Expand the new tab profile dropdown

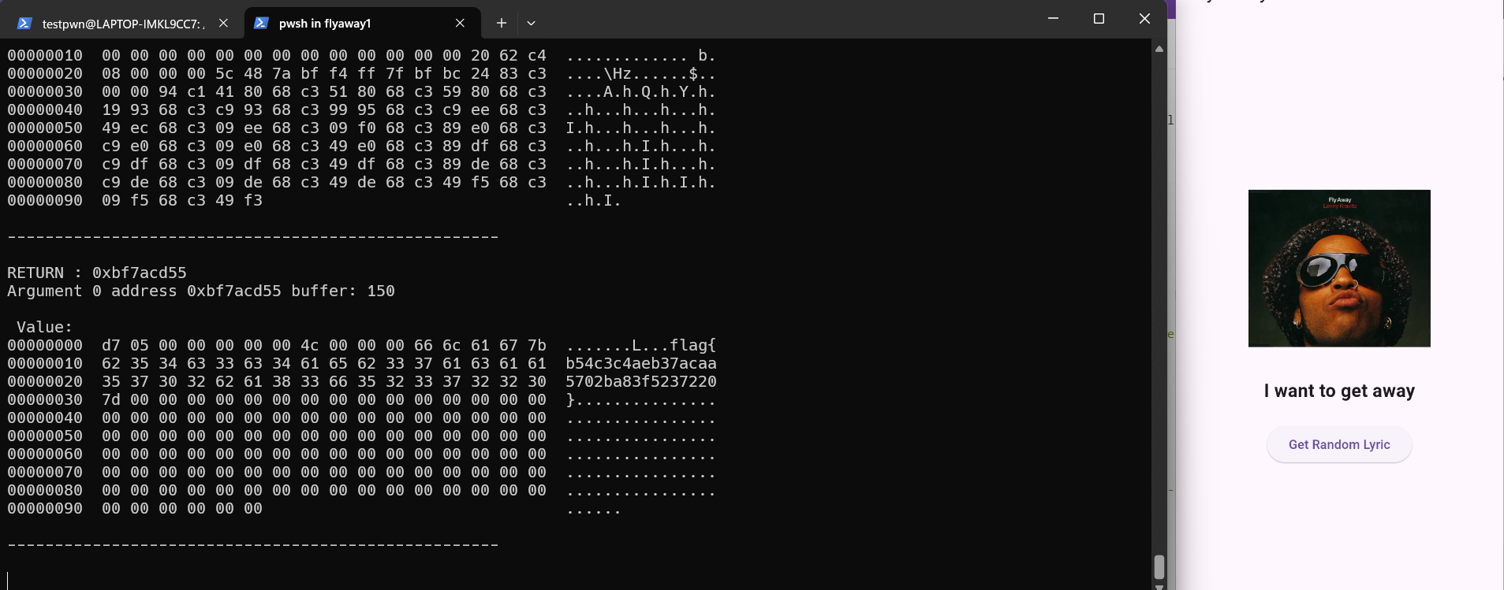531,23
